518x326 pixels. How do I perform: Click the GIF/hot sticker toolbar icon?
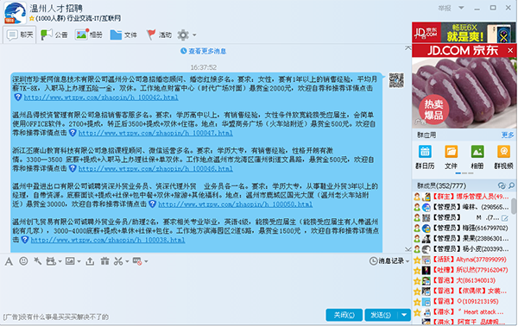[51, 261]
